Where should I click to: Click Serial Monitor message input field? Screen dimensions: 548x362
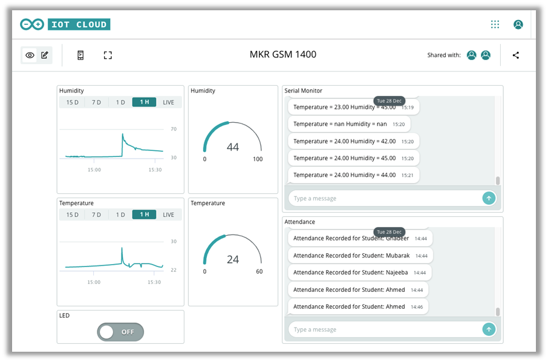pos(385,198)
